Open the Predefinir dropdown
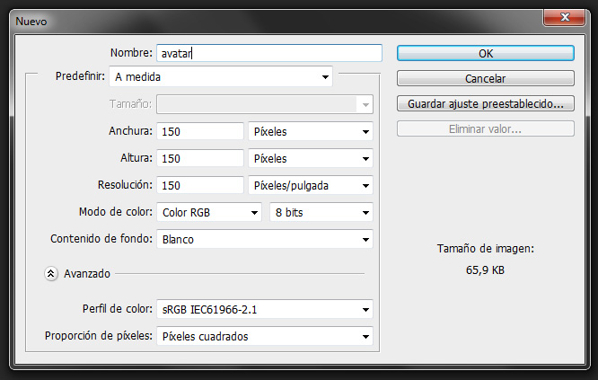 (220, 77)
